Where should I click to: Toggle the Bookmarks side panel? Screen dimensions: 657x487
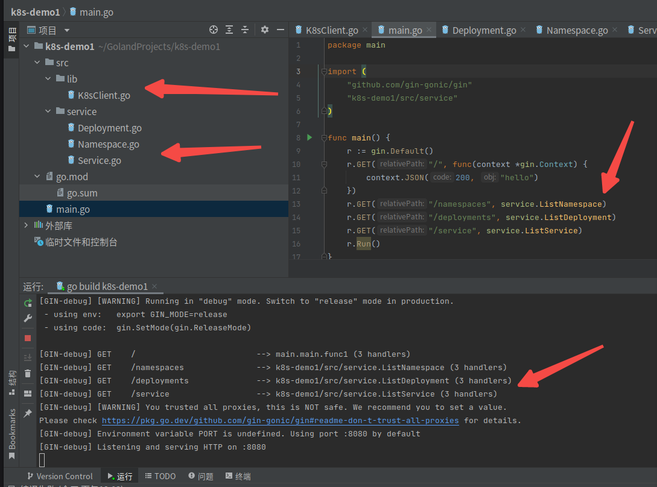12,434
